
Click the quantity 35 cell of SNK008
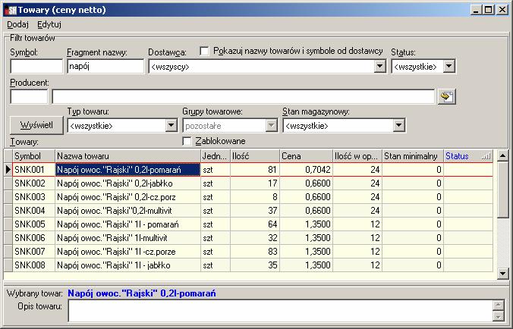(x=255, y=265)
